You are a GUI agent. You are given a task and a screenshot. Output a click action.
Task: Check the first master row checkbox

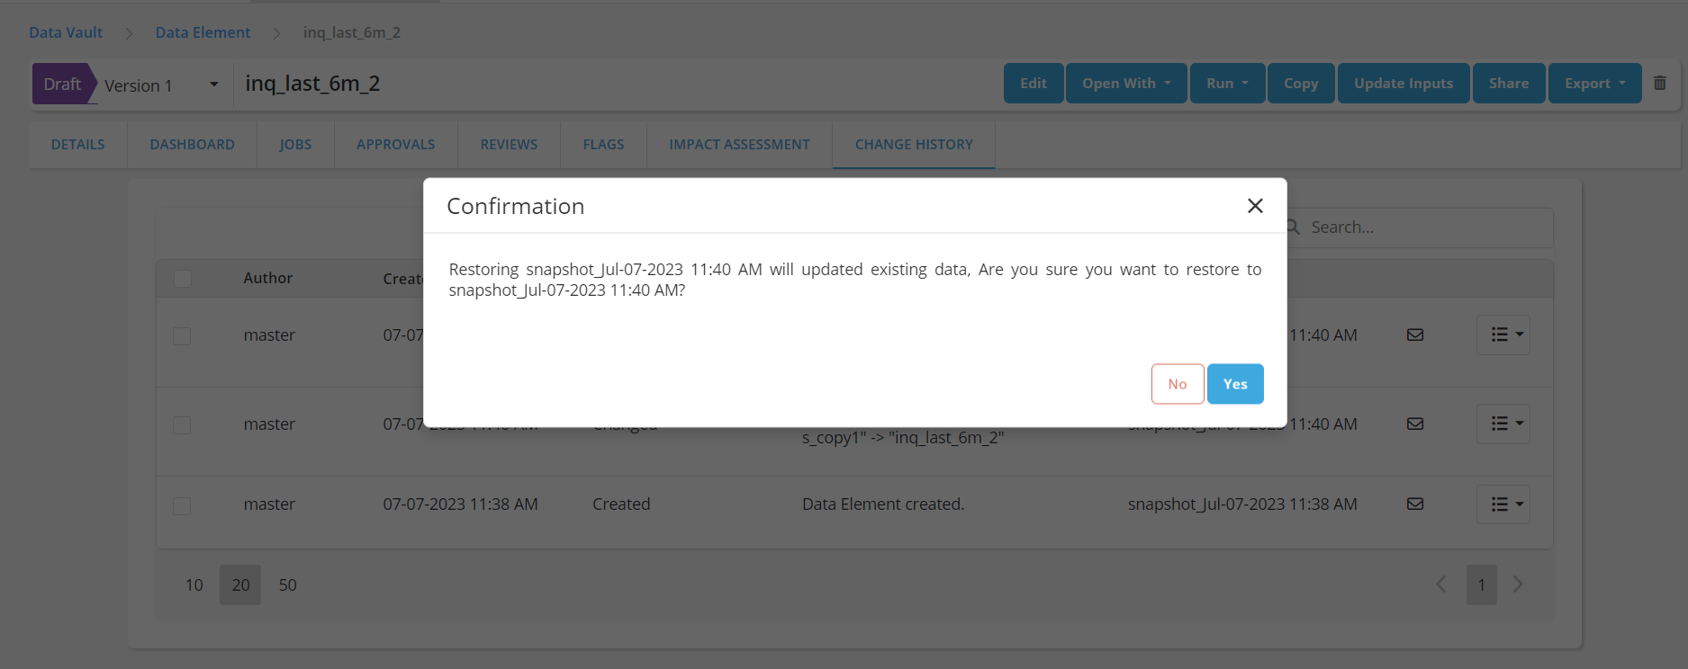[x=182, y=335]
